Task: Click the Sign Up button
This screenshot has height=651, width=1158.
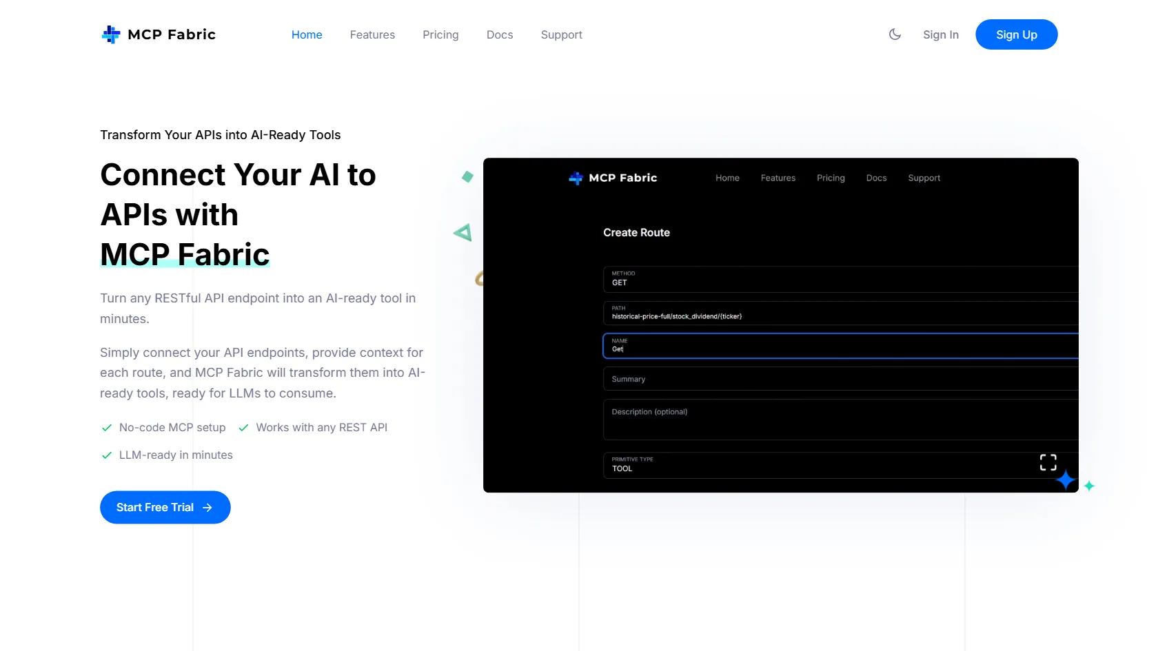Action: 1016,34
